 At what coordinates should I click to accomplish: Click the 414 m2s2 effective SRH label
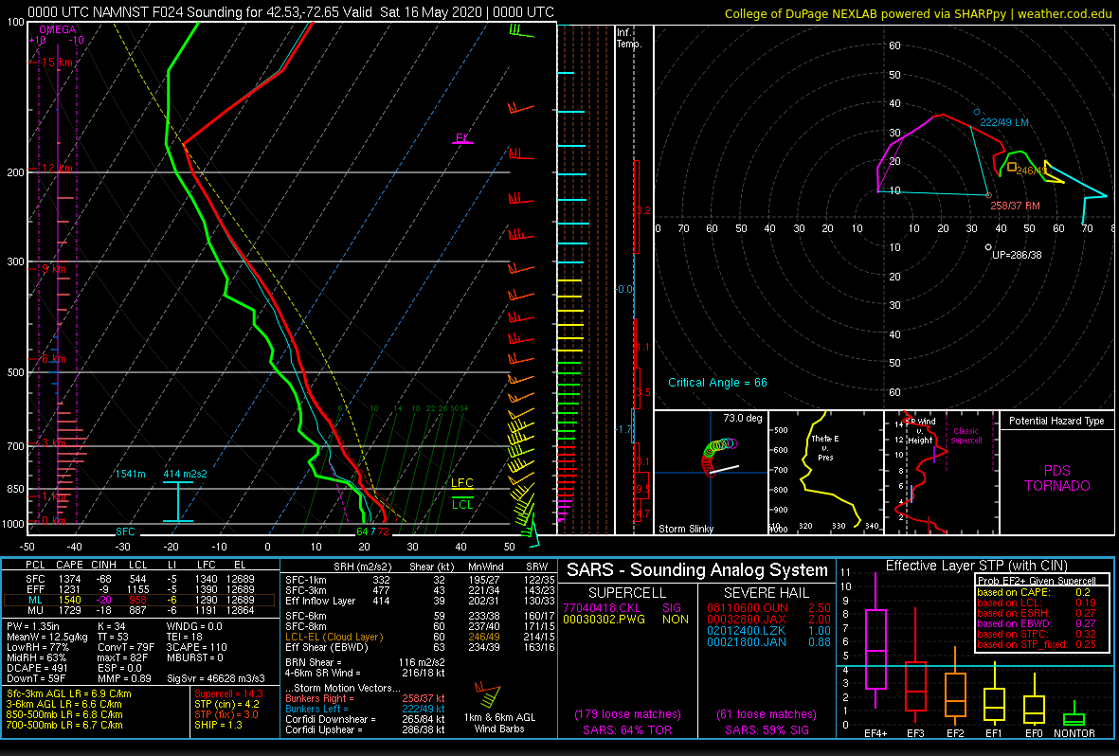pos(186,474)
